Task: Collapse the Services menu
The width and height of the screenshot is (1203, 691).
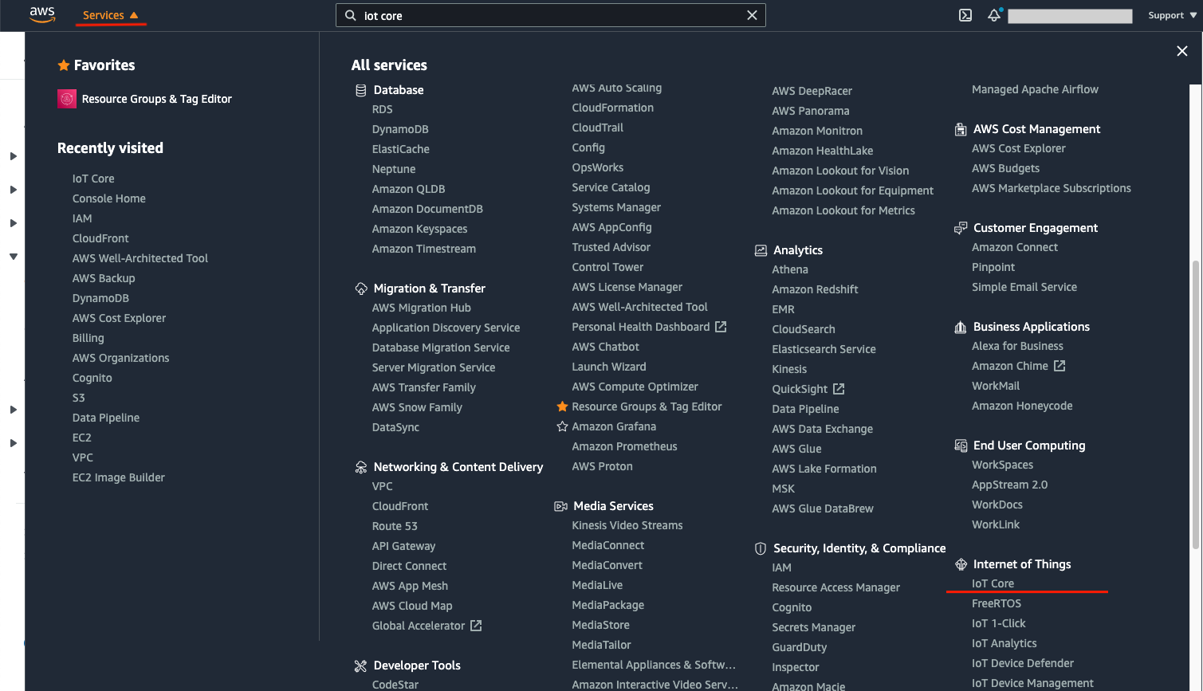Action: [111, 15]
